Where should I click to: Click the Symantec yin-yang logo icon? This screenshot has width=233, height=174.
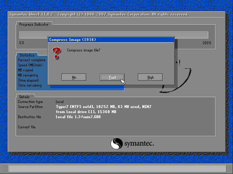[x=116, y=144]
